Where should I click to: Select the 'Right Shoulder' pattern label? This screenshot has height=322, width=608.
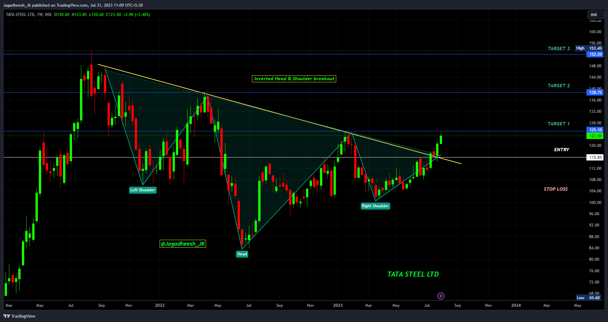tap(375, 206)
